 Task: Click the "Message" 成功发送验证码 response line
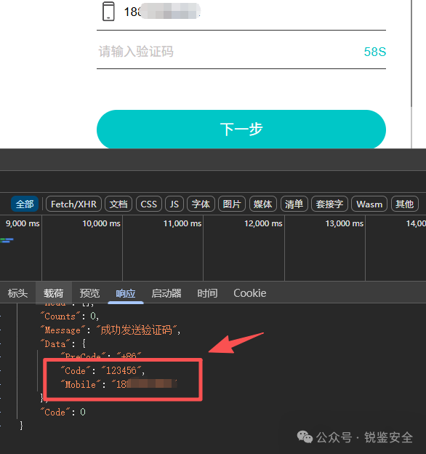pyautogui.click(x=110, y=330)
